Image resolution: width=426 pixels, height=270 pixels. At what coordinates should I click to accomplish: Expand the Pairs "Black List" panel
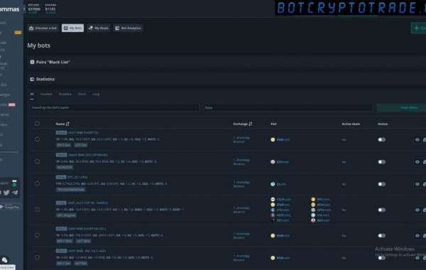pyautogui.click(x=50, y=62)
